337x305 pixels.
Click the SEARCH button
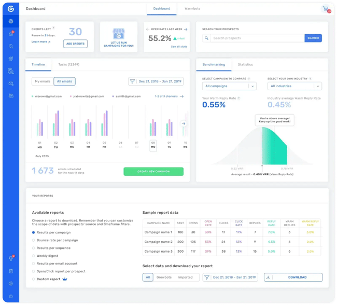313,38
